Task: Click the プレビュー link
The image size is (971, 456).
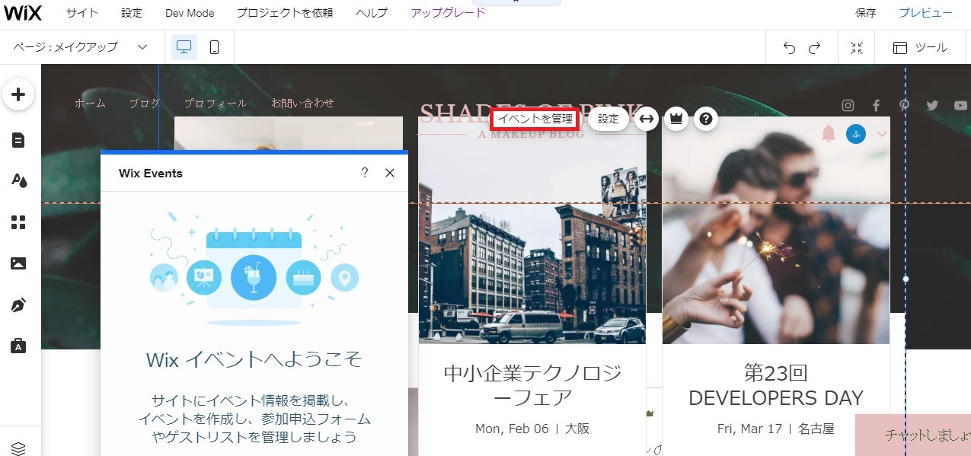Action: (925, 13)
